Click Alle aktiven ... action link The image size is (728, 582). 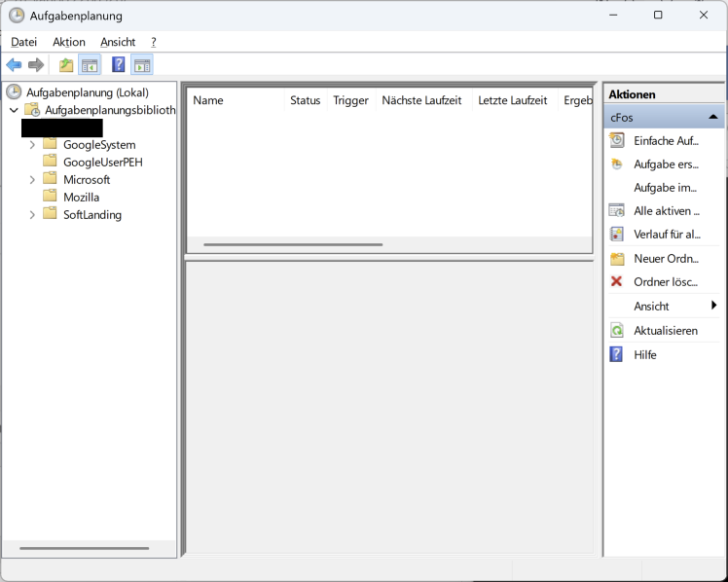click(667, 211)
